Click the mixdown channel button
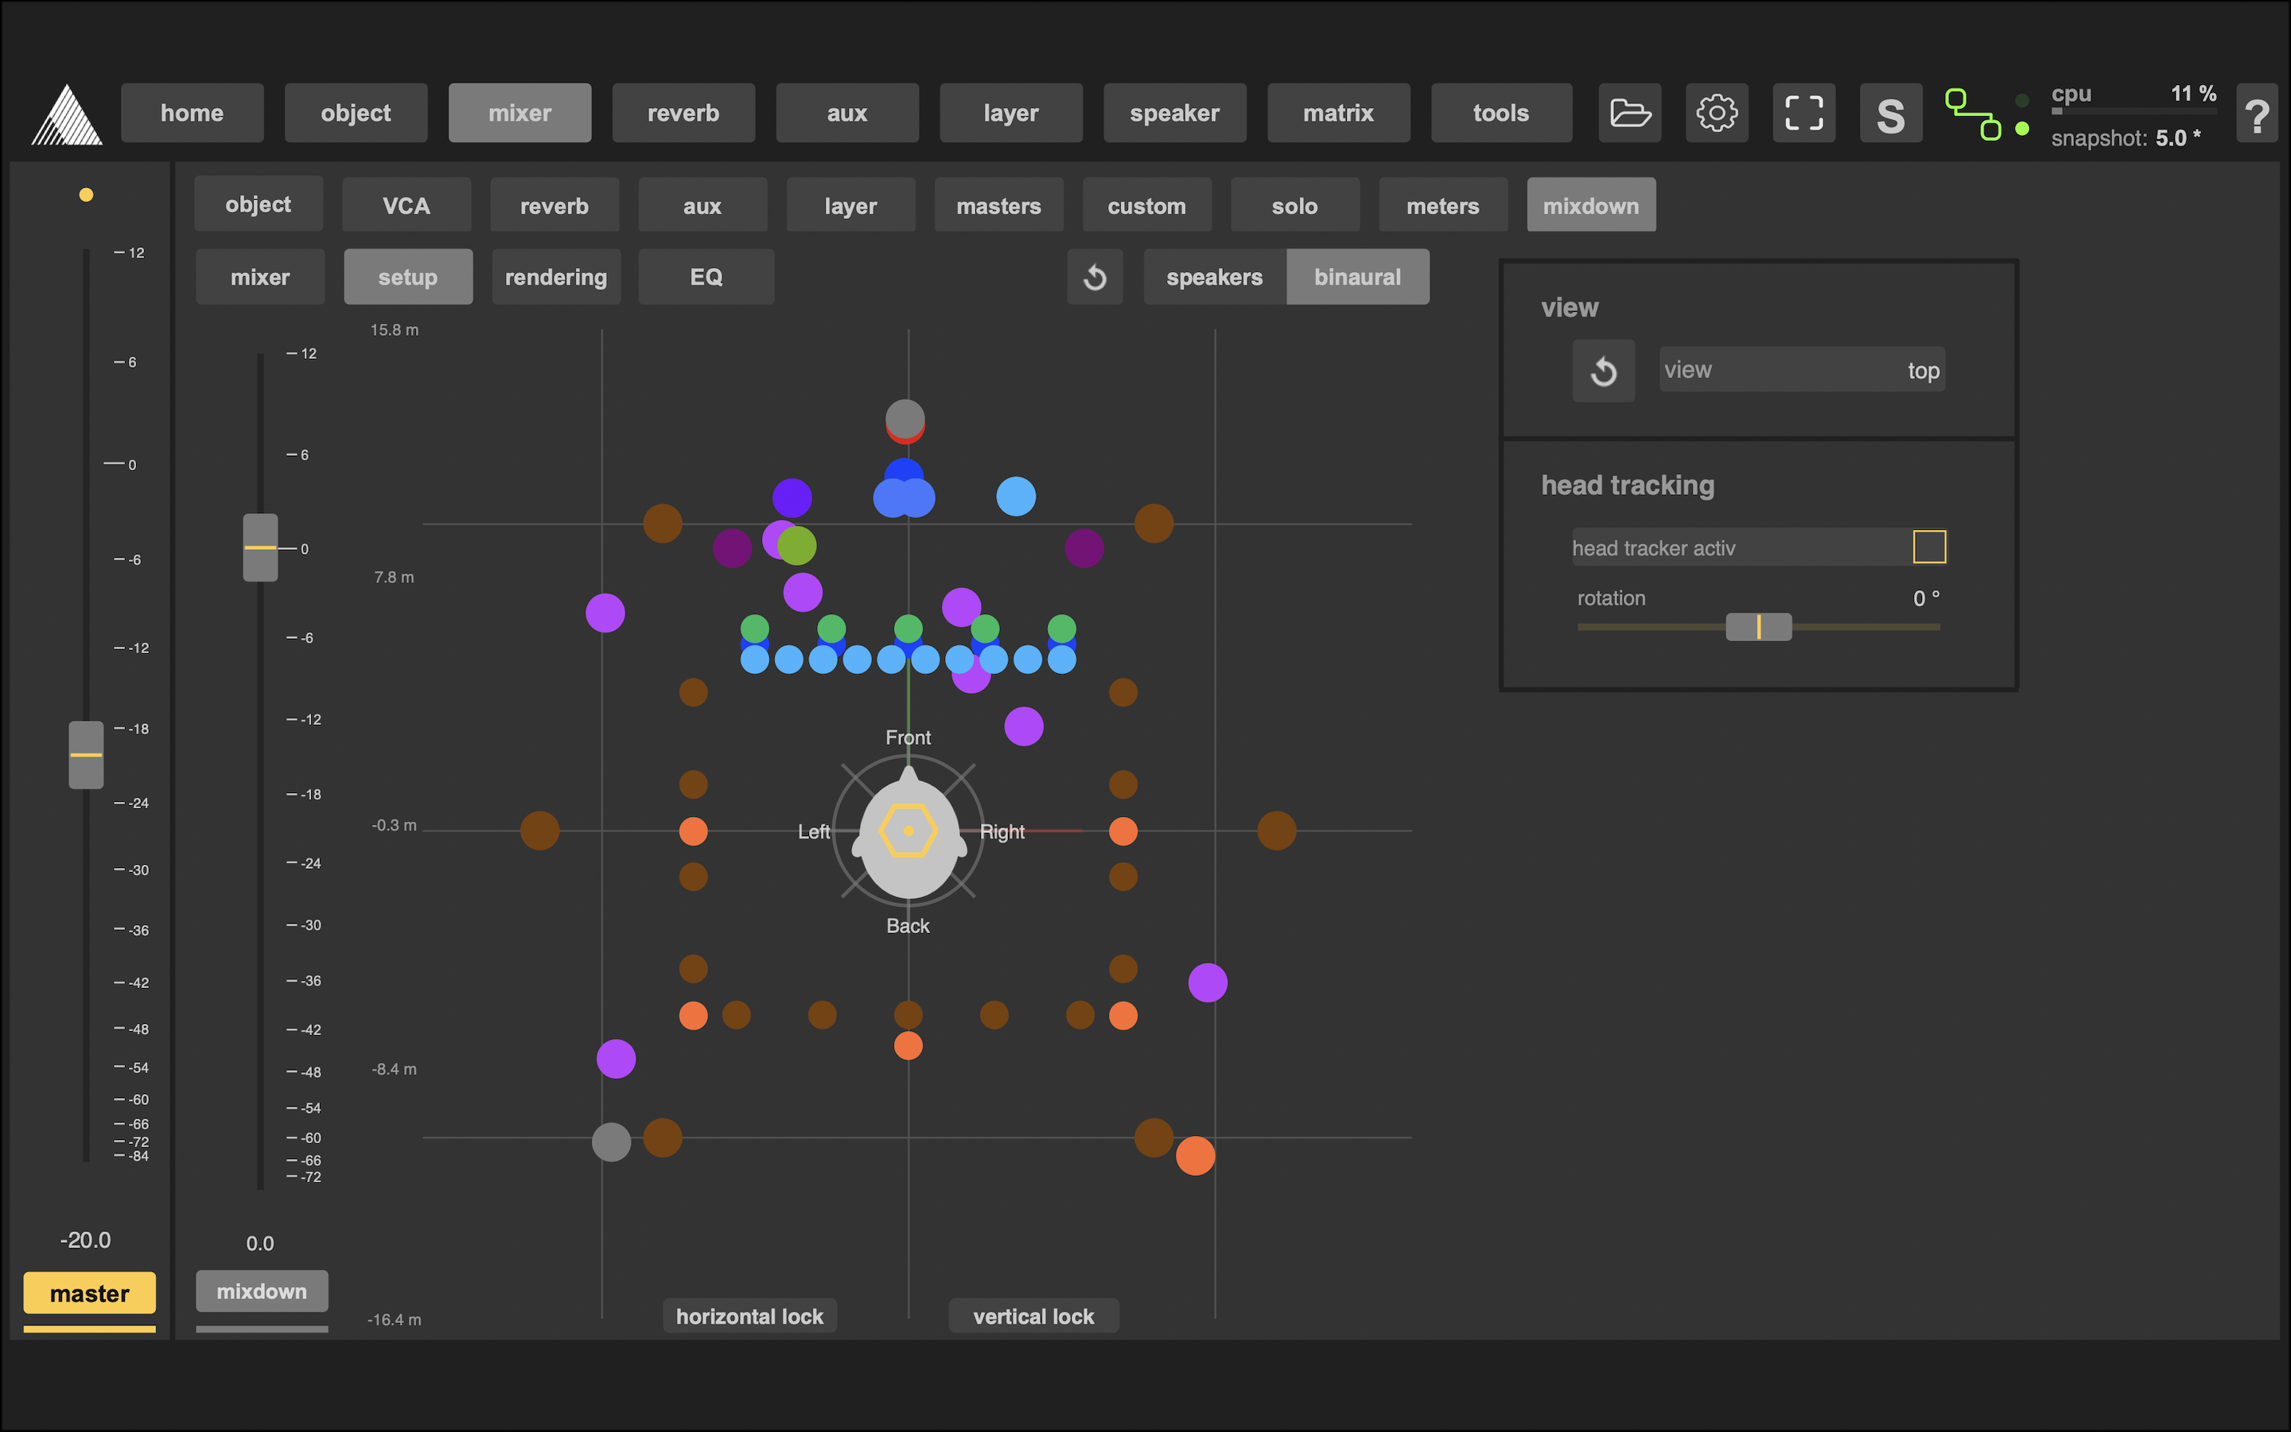The height and width of the screenshot is (1432, 2291). click(263, 1291)
